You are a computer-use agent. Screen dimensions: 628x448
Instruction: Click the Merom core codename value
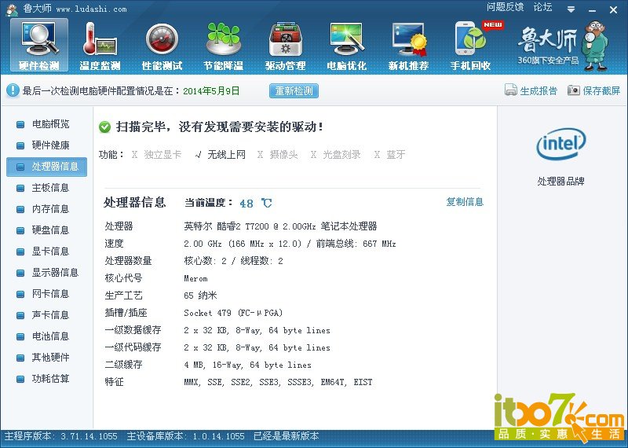coord(195,278)
